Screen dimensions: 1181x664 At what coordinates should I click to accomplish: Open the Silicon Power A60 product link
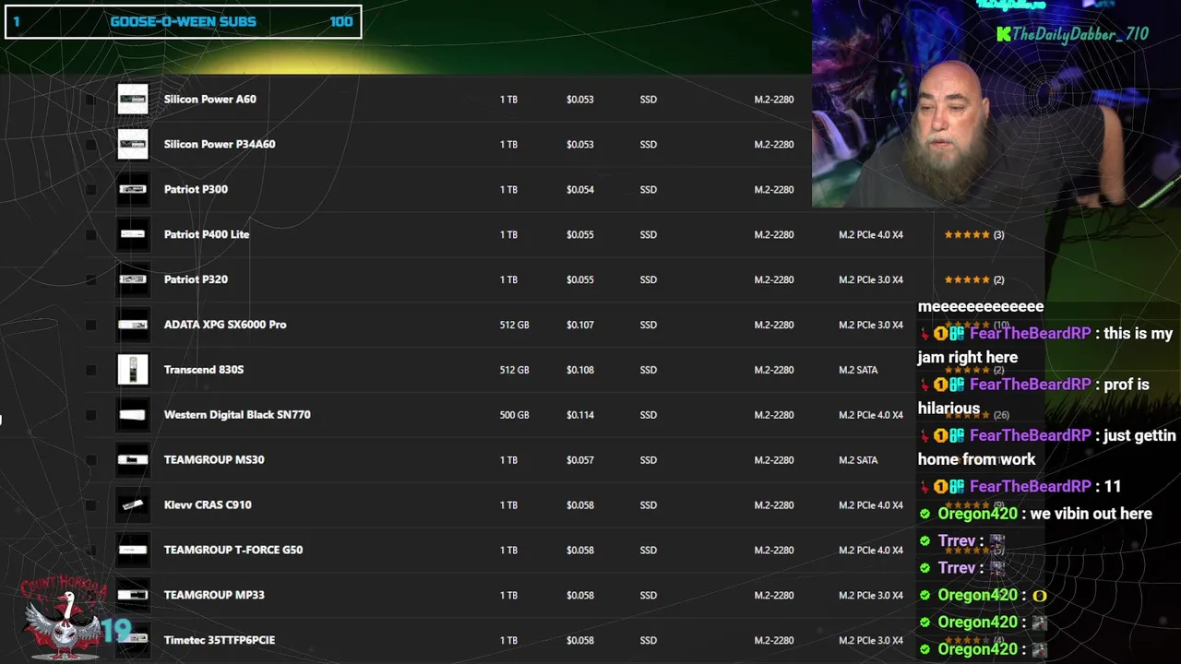click(x=210, y=99)
